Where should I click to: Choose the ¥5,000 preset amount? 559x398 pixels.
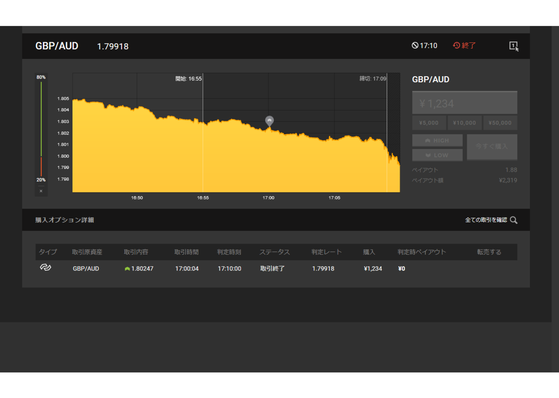429,123
